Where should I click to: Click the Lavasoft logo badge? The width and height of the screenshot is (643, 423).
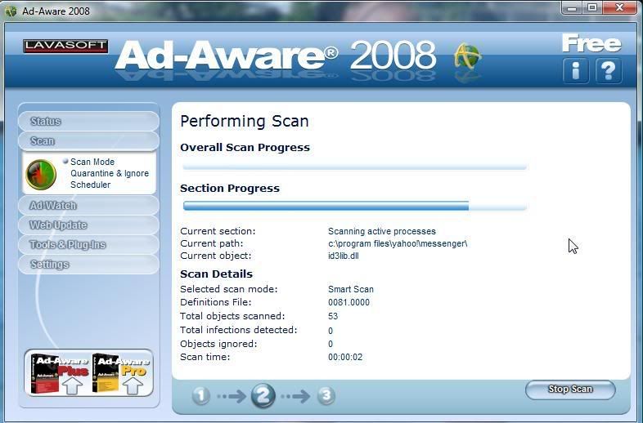(x=65, y=46)
